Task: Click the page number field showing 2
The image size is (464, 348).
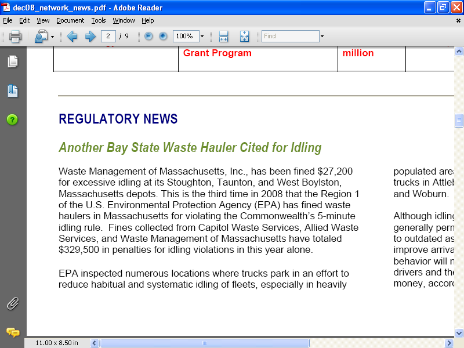Action: [x=108, y=36]
